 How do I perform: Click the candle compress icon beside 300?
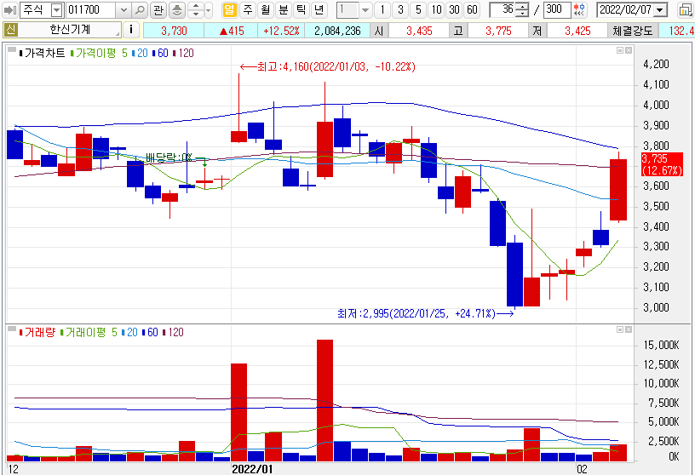click(x=579, y=9)
